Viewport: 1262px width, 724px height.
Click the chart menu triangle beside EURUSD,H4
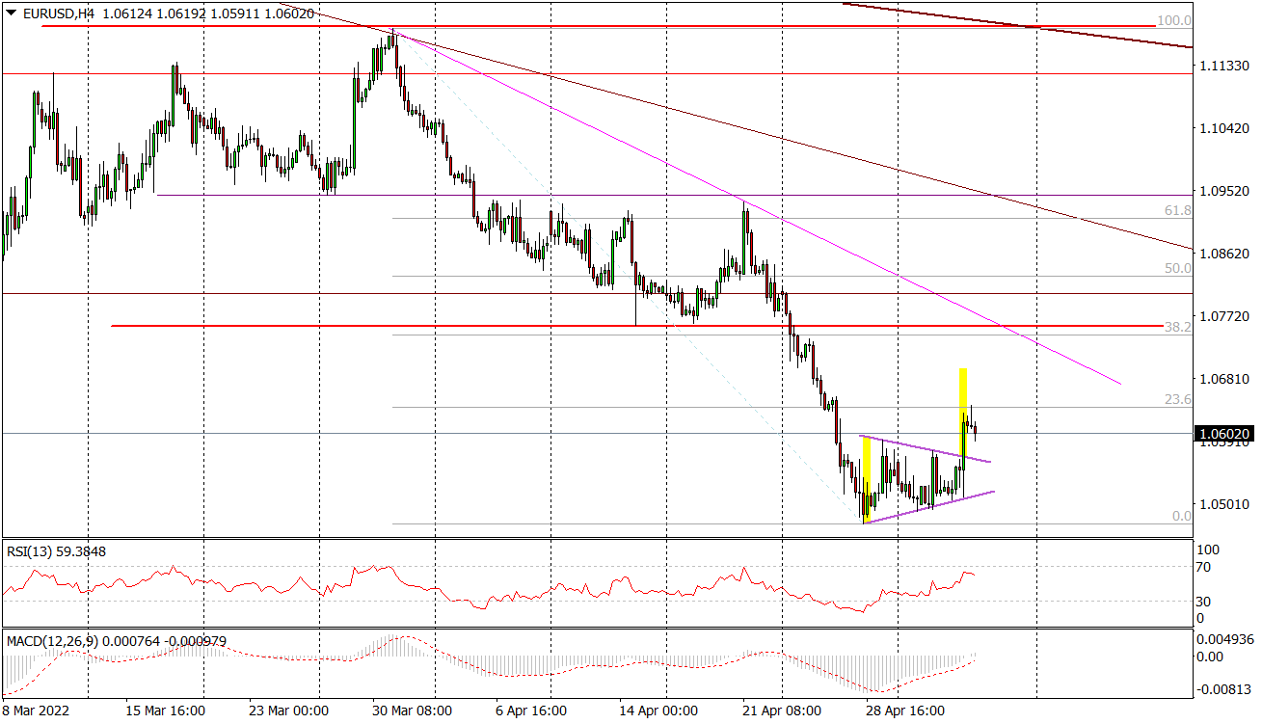(x=11, y=13)
